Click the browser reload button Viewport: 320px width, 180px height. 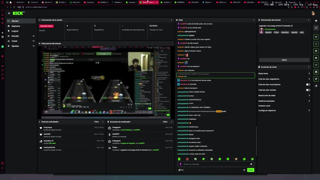14,7
